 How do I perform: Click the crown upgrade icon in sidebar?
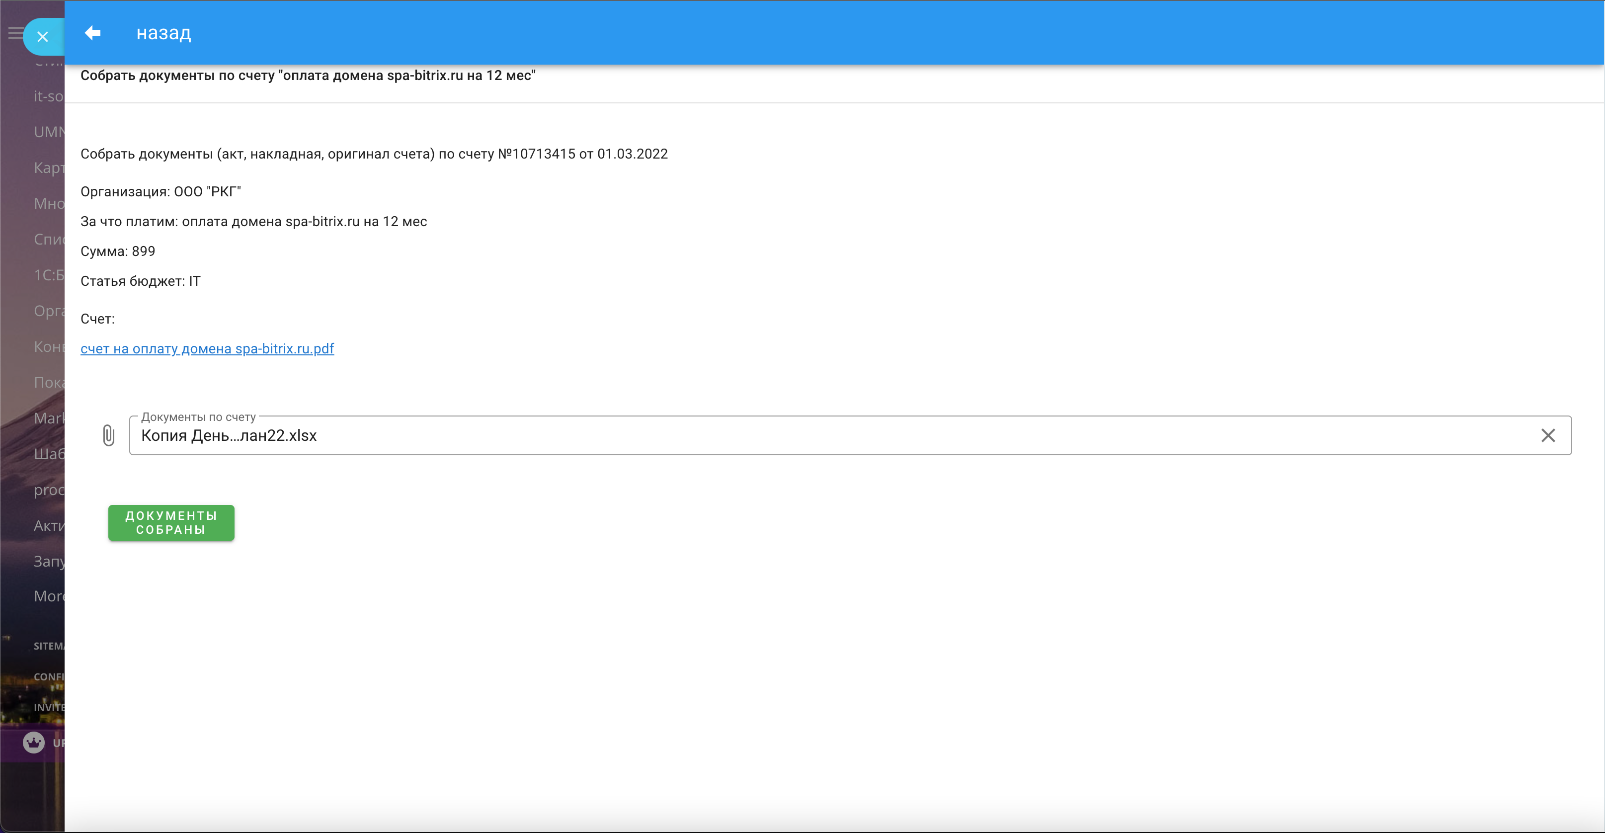tap(34, 742)
